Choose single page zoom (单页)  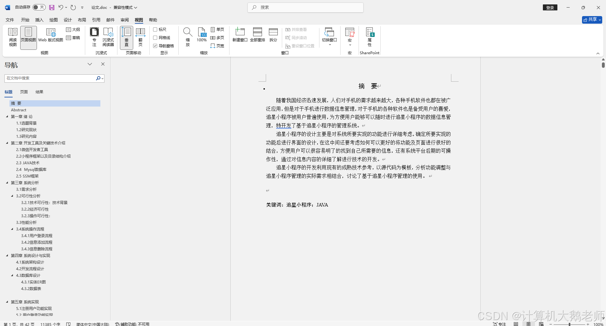(217, 30)
